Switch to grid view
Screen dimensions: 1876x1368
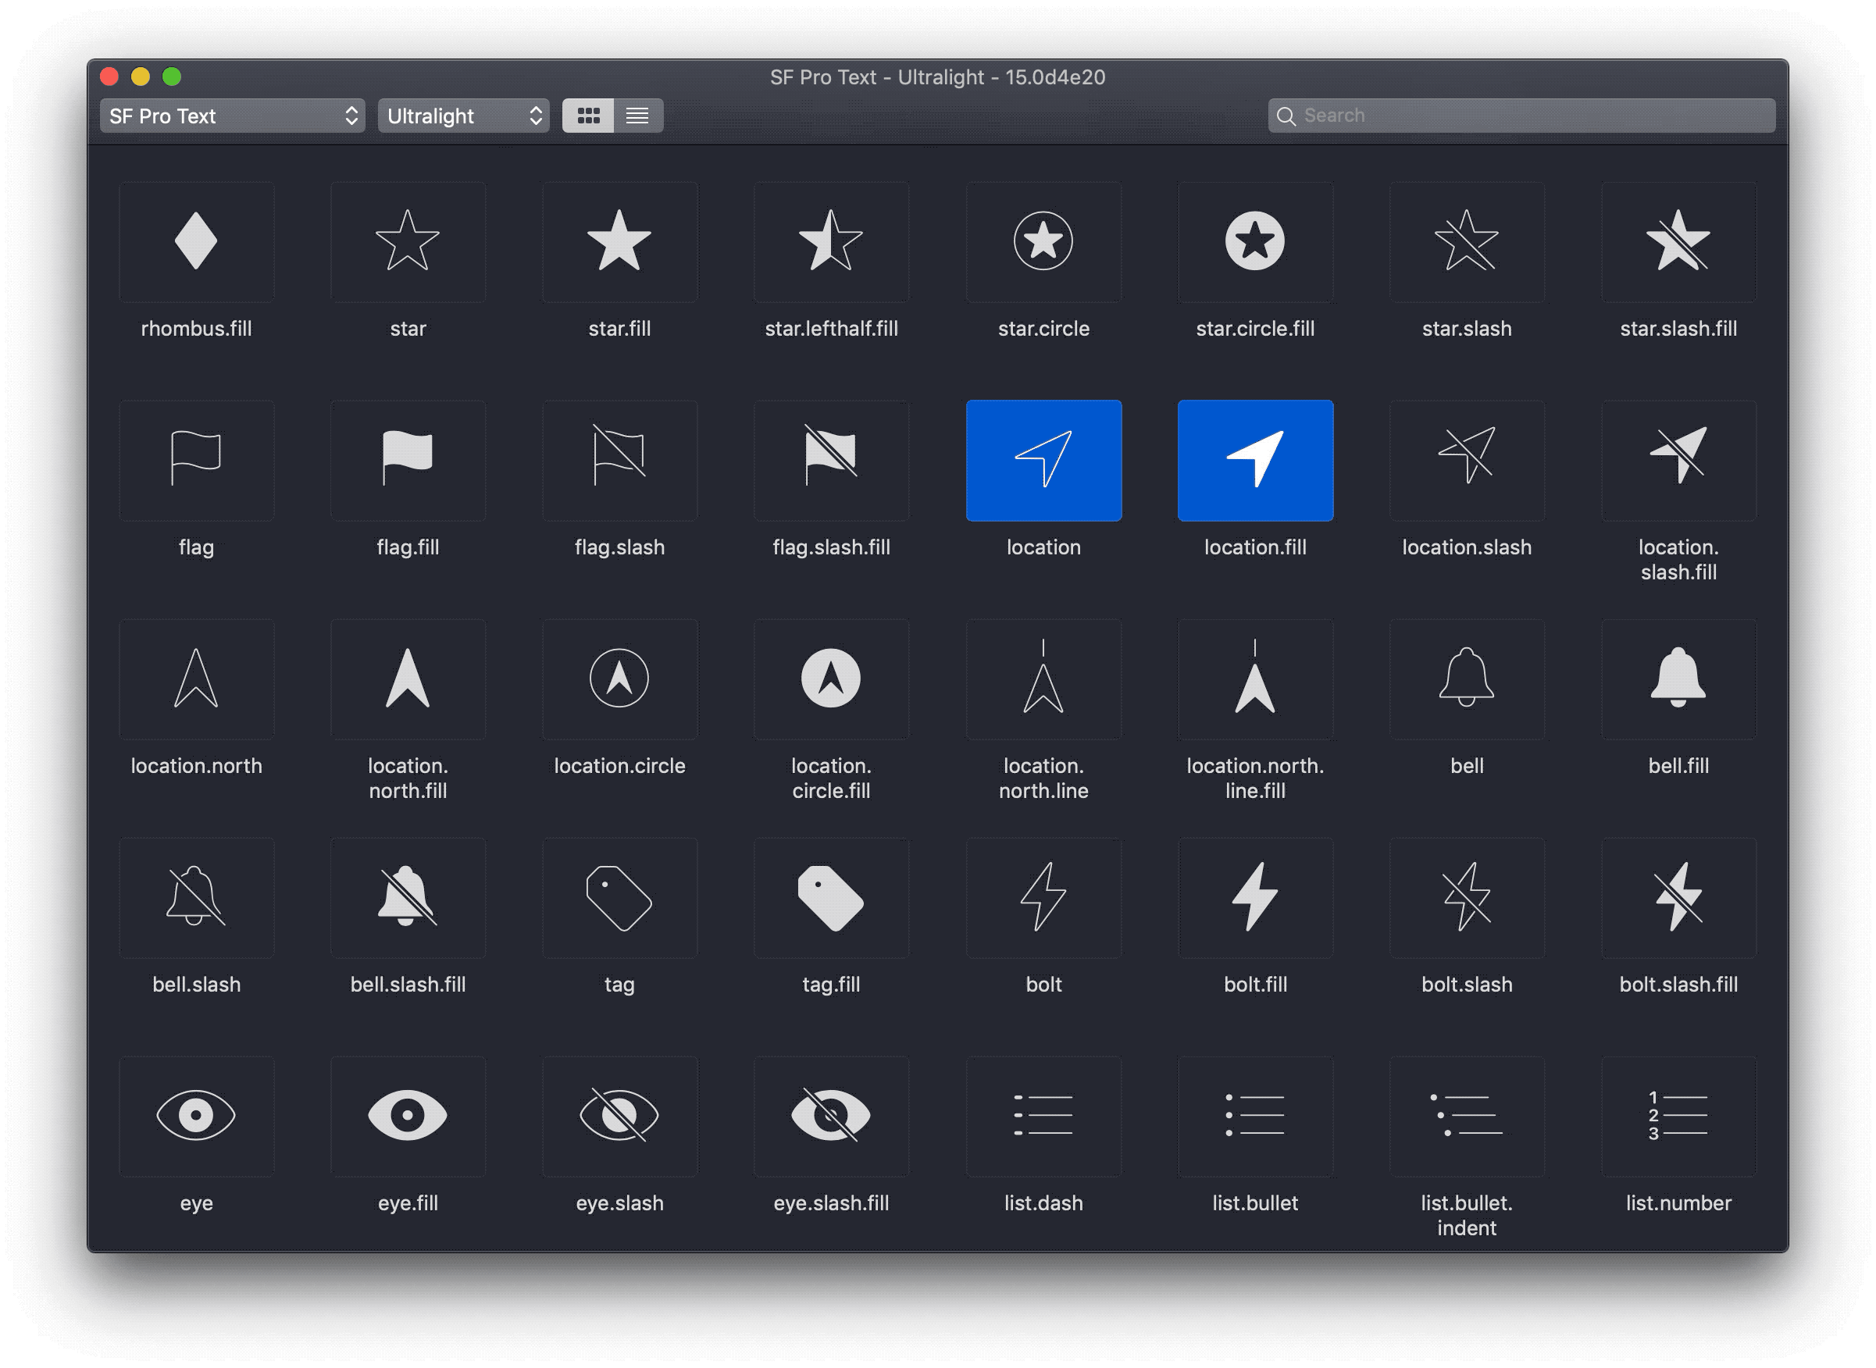point(588,116)
